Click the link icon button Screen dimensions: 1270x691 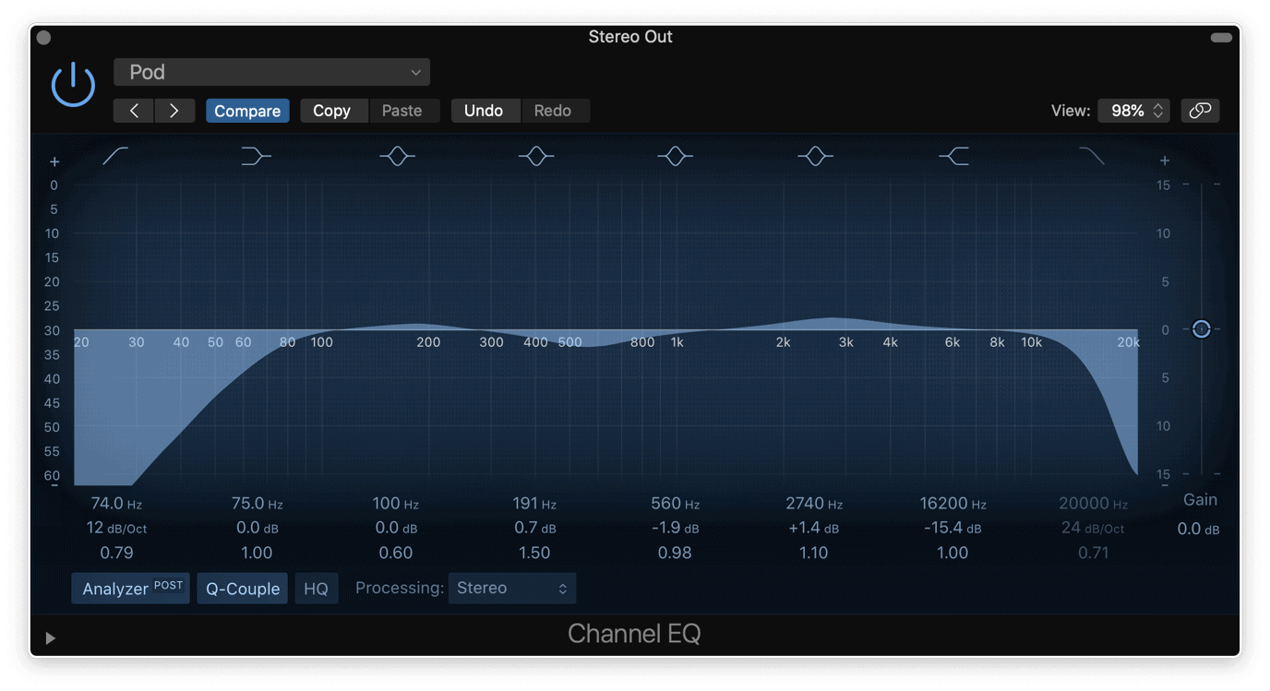1200,111
